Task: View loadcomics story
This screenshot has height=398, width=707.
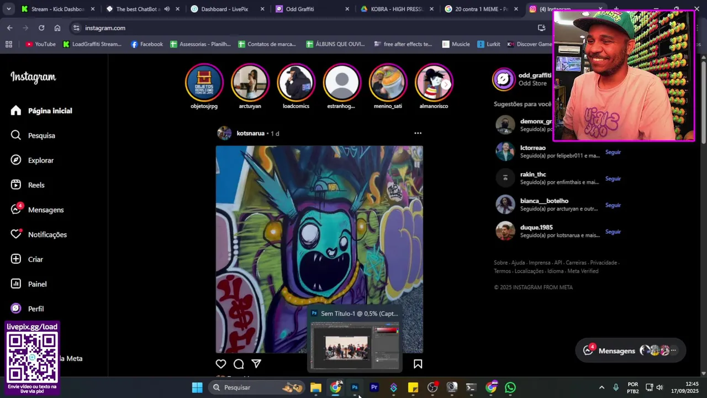Action: point(296,82)
